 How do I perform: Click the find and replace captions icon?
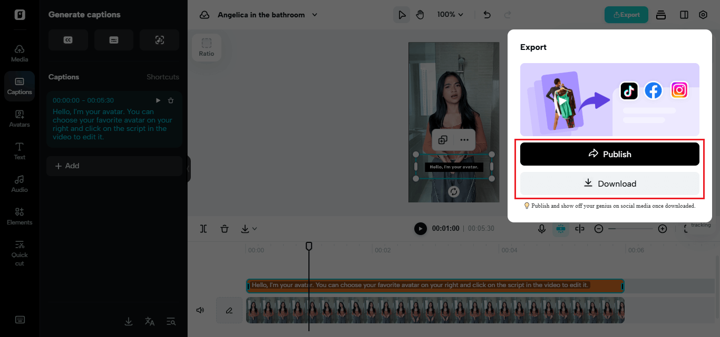tap(171, 321)
